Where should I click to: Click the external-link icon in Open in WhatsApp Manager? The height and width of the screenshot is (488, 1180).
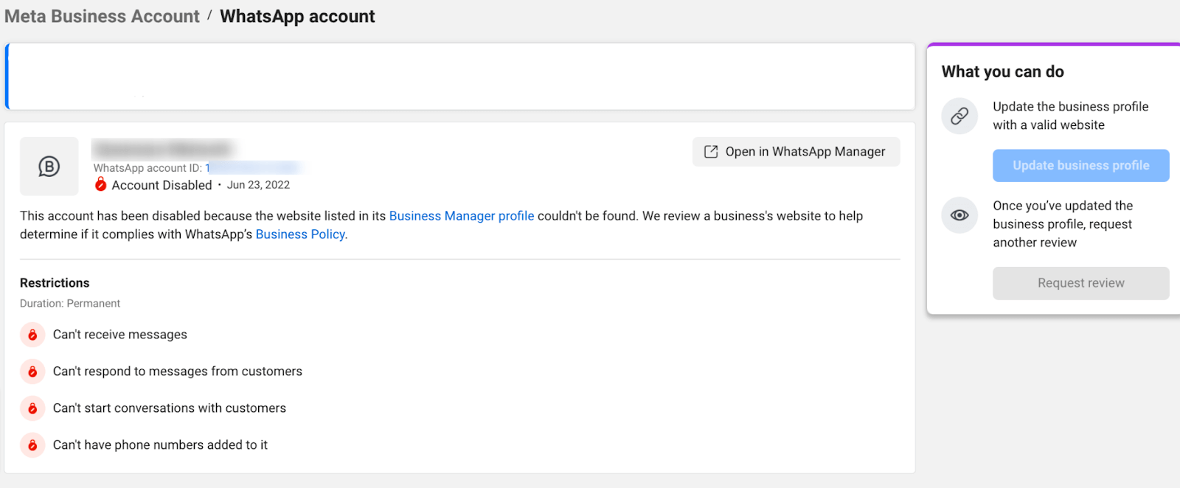click(x=711, y=152)
